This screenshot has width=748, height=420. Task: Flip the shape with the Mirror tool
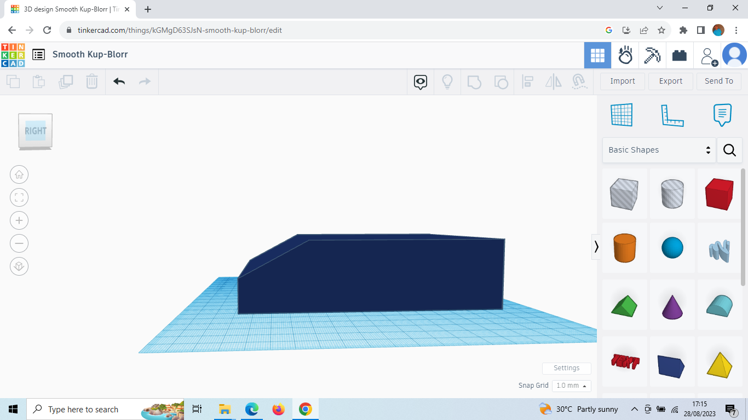click(x=553, y=81)
